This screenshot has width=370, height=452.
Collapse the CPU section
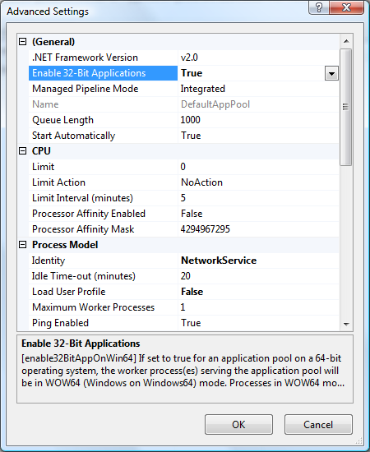[22, 150]
